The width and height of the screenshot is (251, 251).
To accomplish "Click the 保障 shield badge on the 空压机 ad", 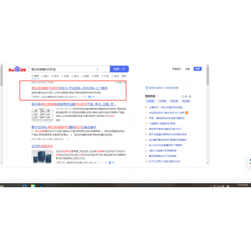I will tap(112, 163).
